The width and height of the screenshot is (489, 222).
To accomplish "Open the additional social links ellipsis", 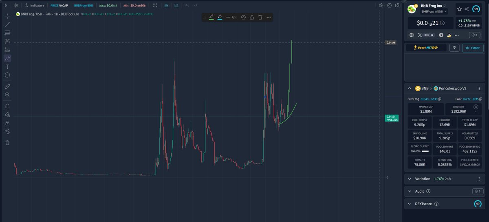I will [456, 35].
